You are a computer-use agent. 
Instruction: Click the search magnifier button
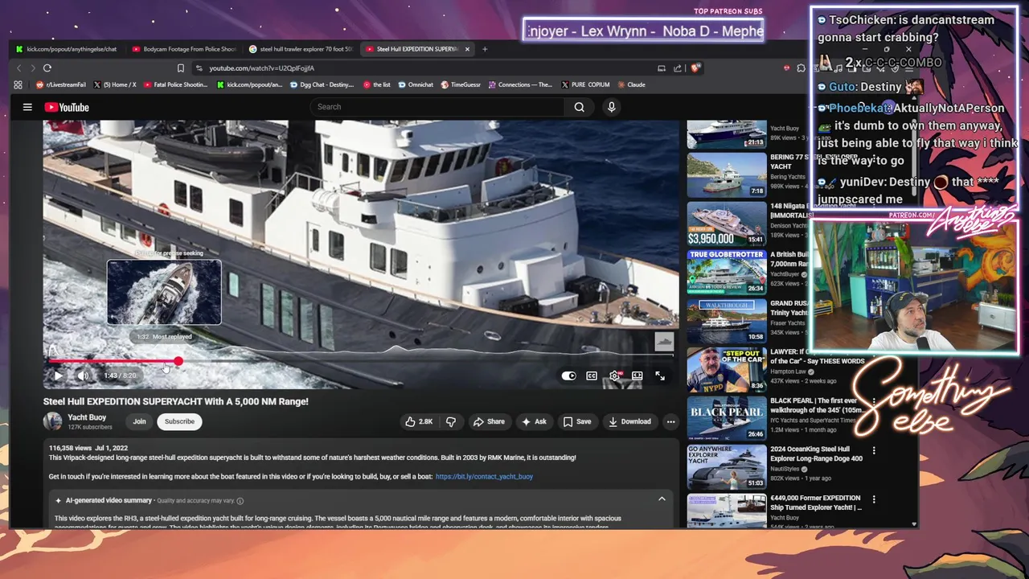(x=579, y=107)
